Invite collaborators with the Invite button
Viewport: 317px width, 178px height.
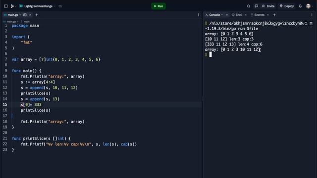(x=268, y=6)
